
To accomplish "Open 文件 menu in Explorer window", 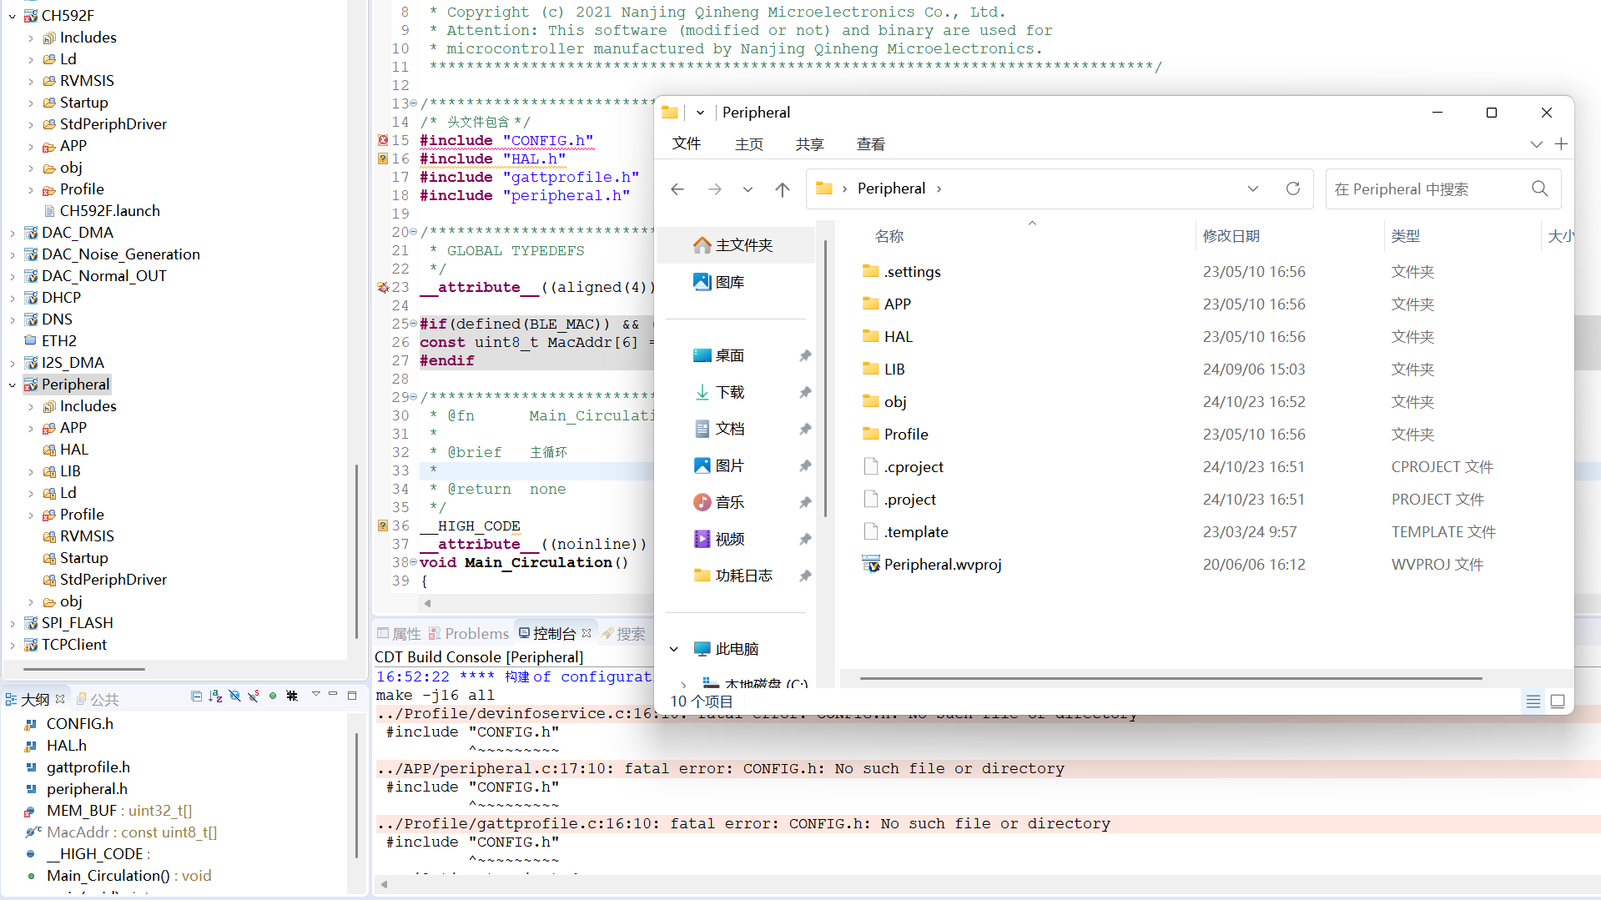I will tap(687, 144).
